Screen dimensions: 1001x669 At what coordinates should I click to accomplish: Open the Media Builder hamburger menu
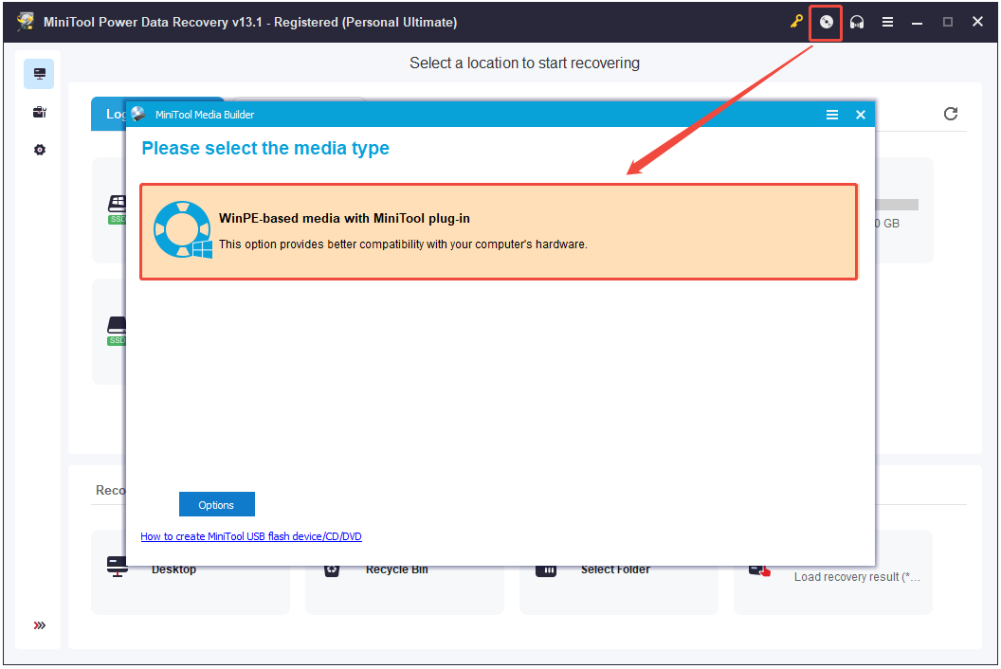pyautogui.click(x=832, y=115)
